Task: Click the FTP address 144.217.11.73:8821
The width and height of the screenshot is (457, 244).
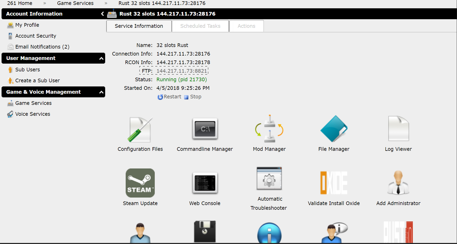Action: coord(182,71)
